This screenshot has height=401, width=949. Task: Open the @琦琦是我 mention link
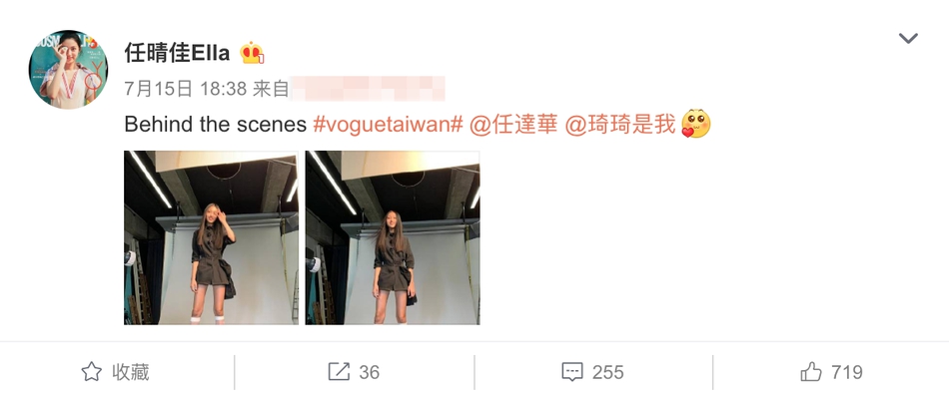[620, 125]
